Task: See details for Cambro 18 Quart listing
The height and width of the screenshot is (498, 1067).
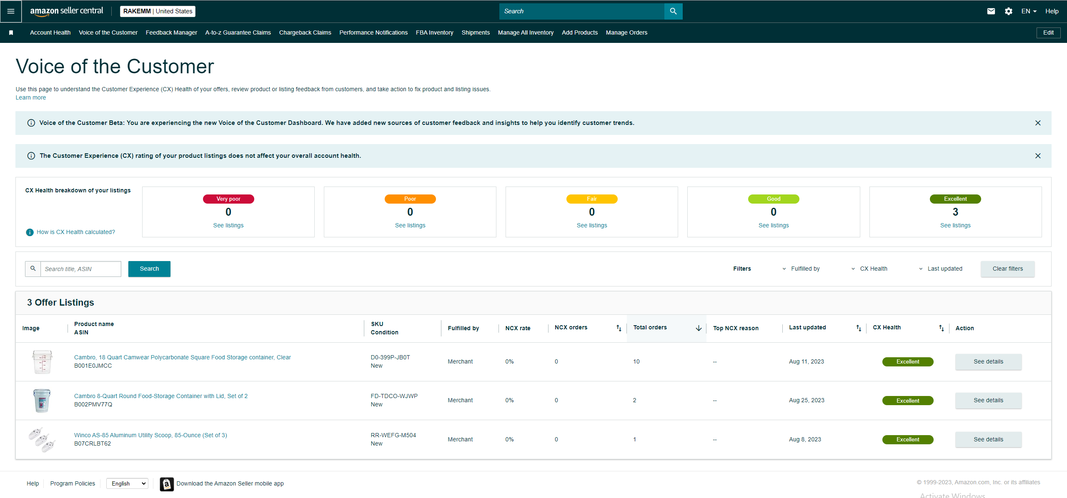Action: point(988,362)
